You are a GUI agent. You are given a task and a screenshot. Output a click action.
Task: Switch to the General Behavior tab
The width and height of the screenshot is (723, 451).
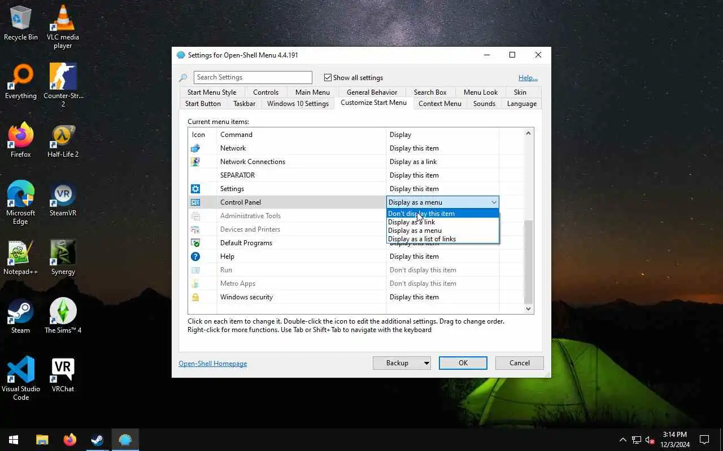click(372, 92)
